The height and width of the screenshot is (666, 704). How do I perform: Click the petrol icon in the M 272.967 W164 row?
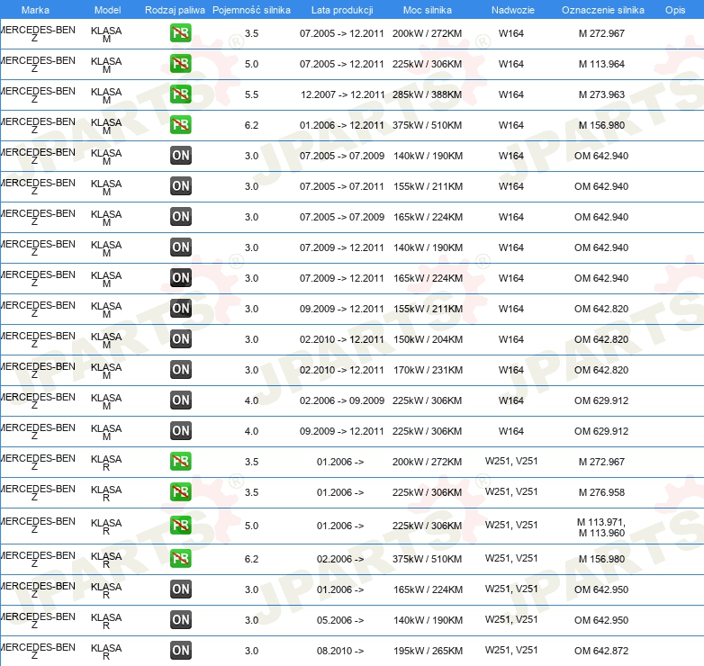[x=180, y=33]
